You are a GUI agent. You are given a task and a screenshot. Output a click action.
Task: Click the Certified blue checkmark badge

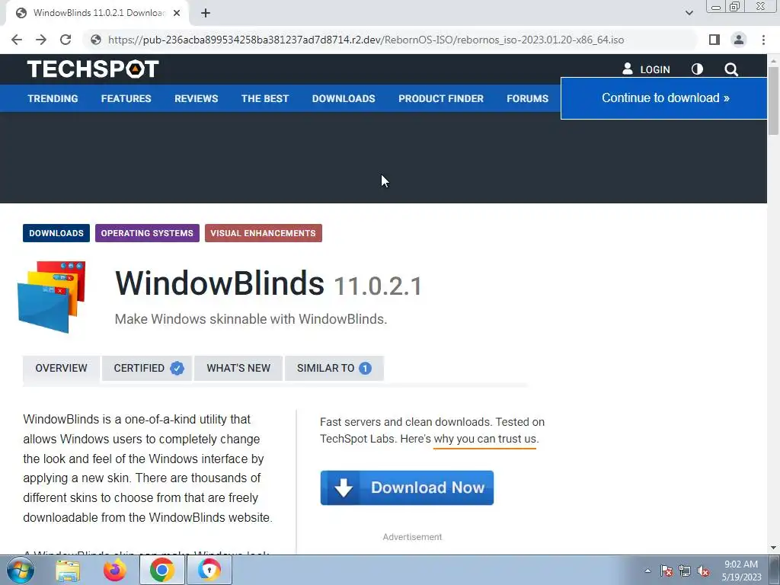tap(177, 368)
